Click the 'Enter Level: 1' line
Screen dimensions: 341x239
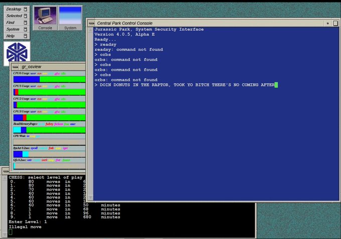[x=28, y=222]
